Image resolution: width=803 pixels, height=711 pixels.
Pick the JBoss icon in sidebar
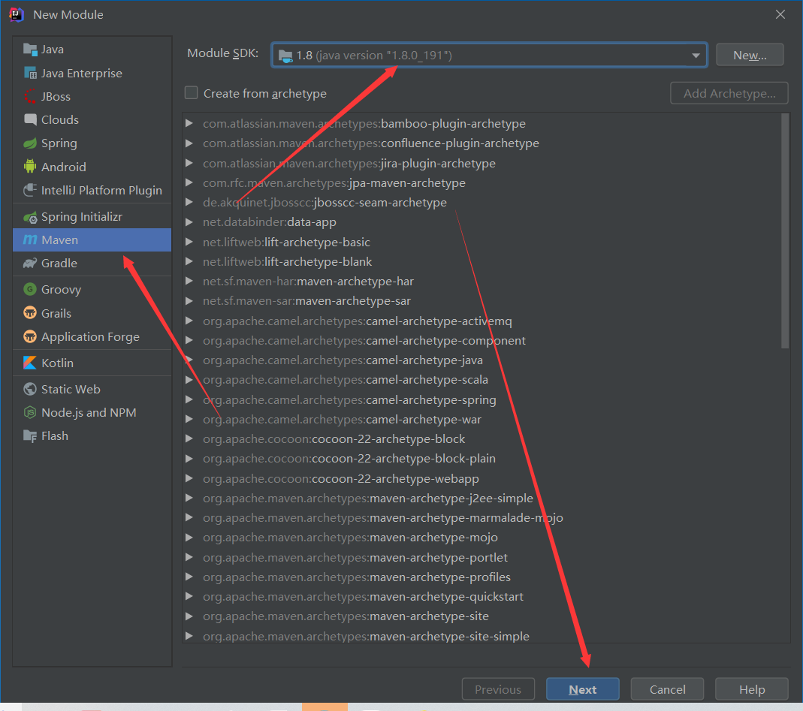pos(30,96)
